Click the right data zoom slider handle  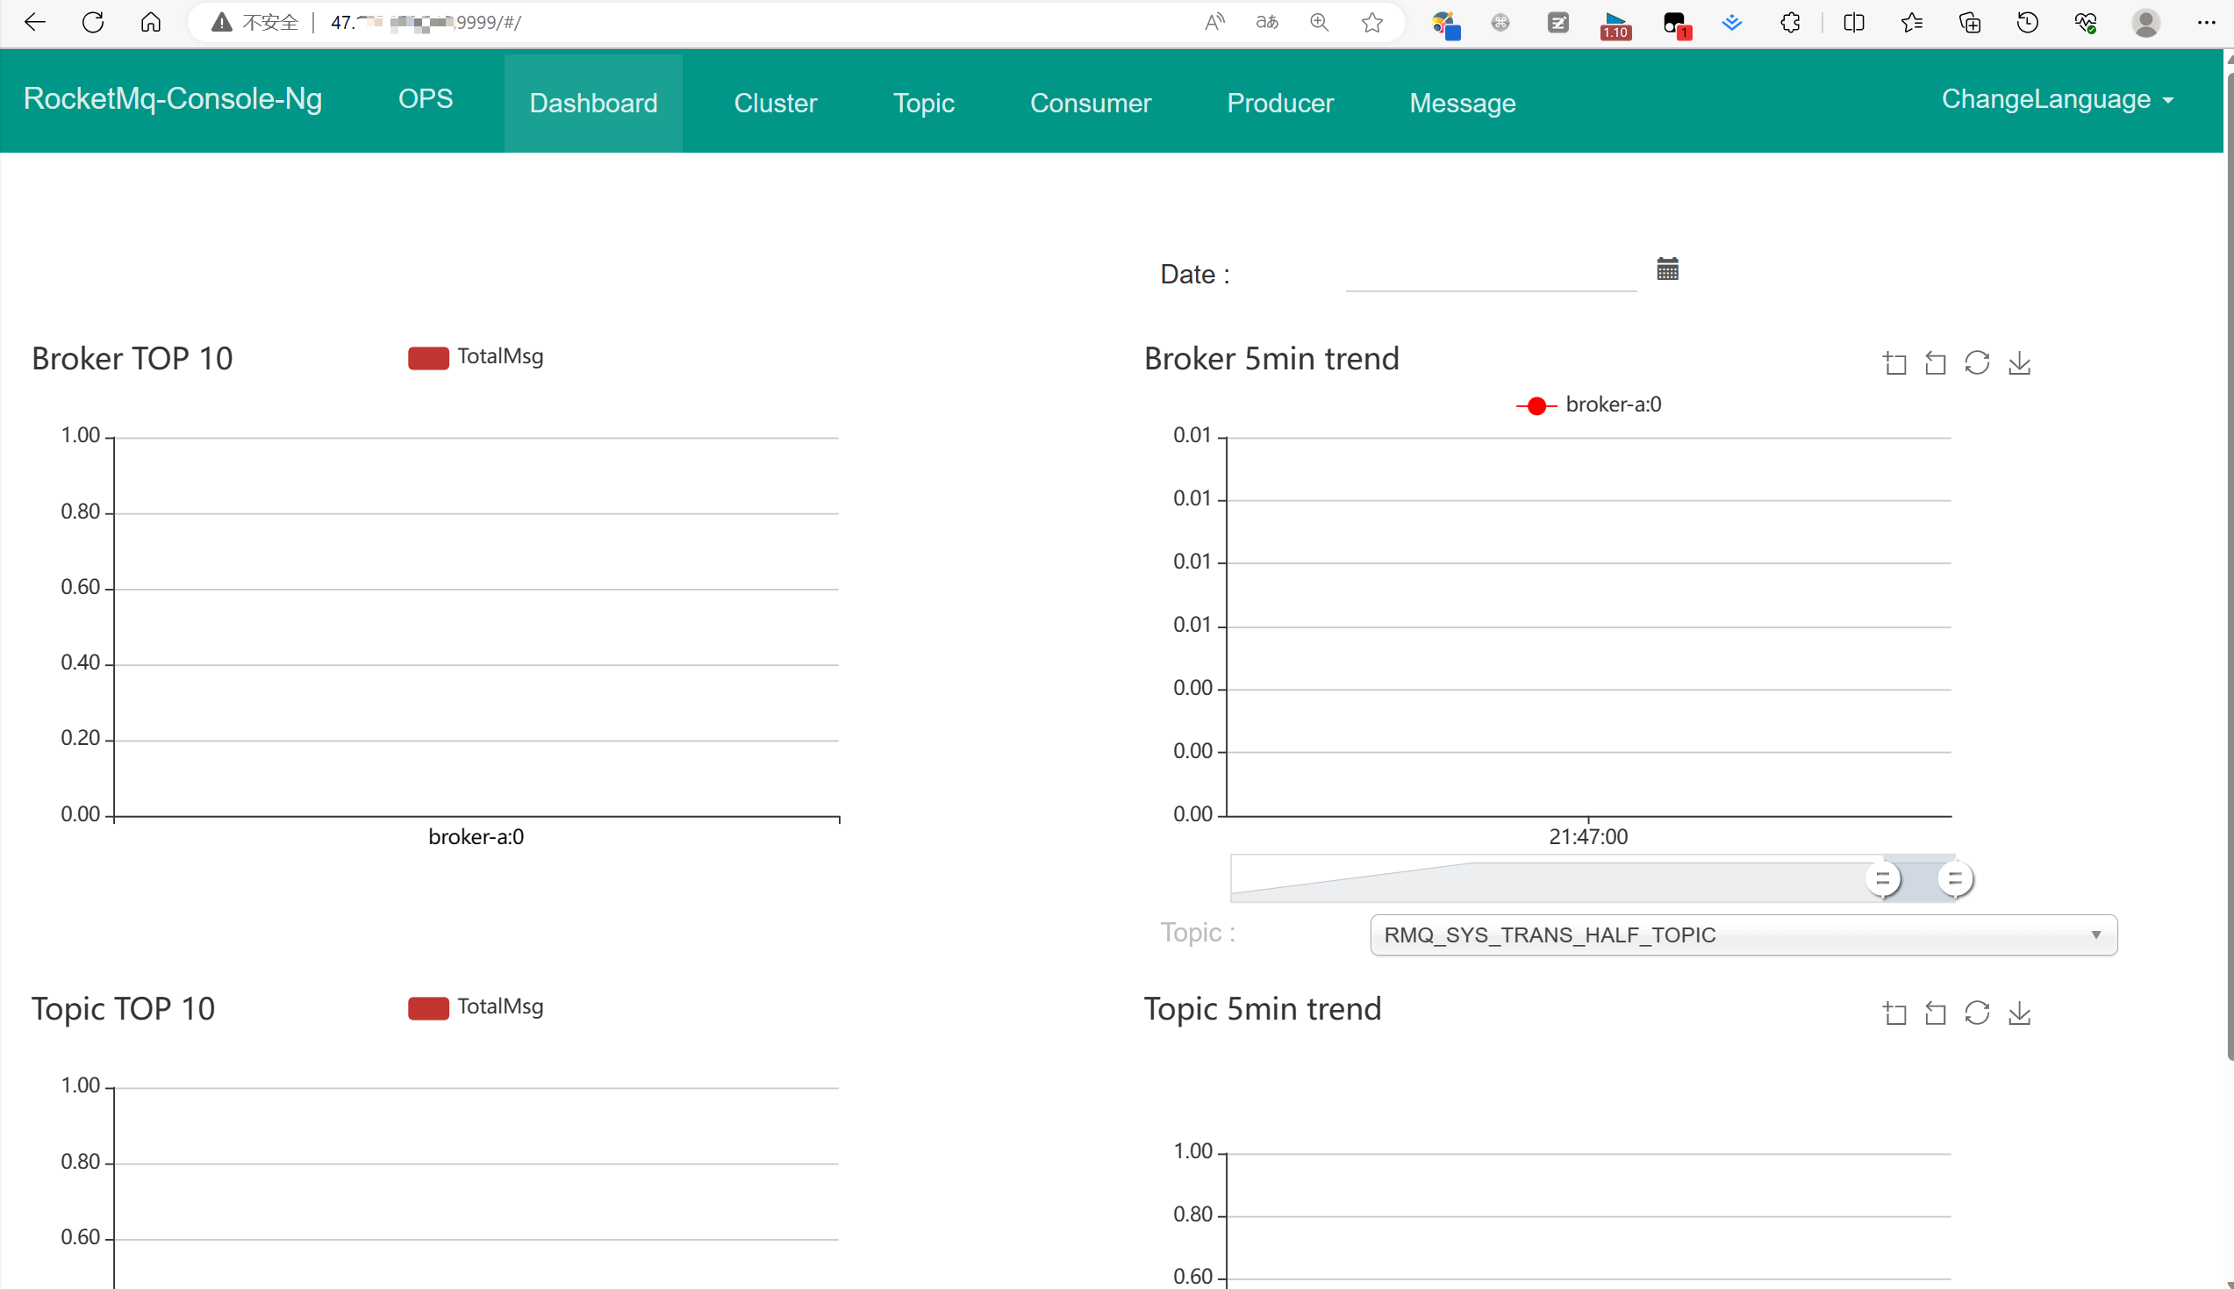point(1955,879)
